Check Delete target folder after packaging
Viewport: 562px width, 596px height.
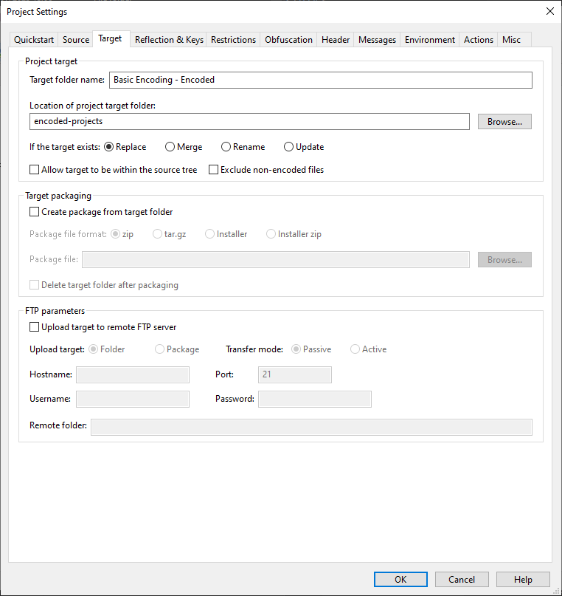(x=104, y=284)
